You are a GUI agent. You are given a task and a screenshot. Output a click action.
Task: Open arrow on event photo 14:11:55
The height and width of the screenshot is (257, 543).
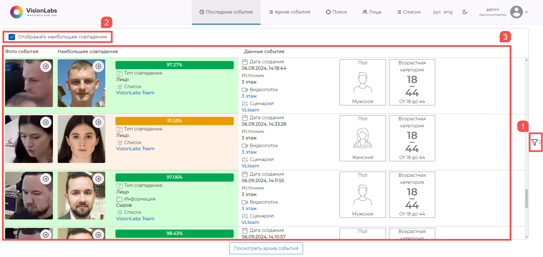point(46,179)
